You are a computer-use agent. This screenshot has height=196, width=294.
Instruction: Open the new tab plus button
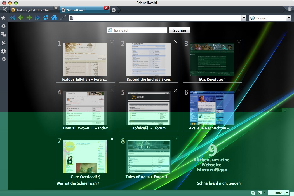[114, 10]
